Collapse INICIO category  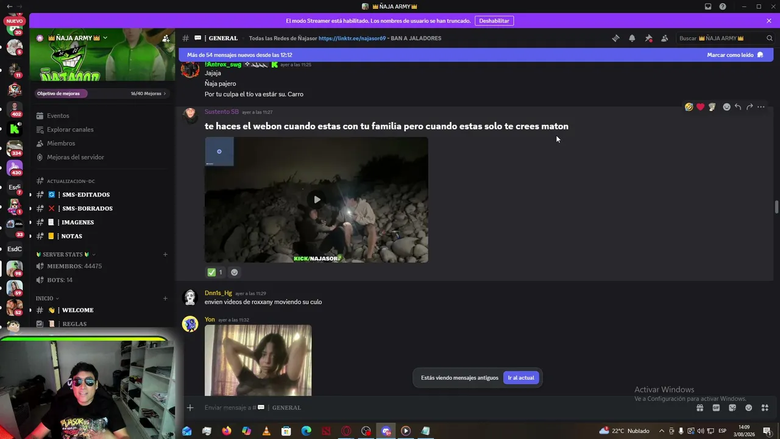click(48, 298)
